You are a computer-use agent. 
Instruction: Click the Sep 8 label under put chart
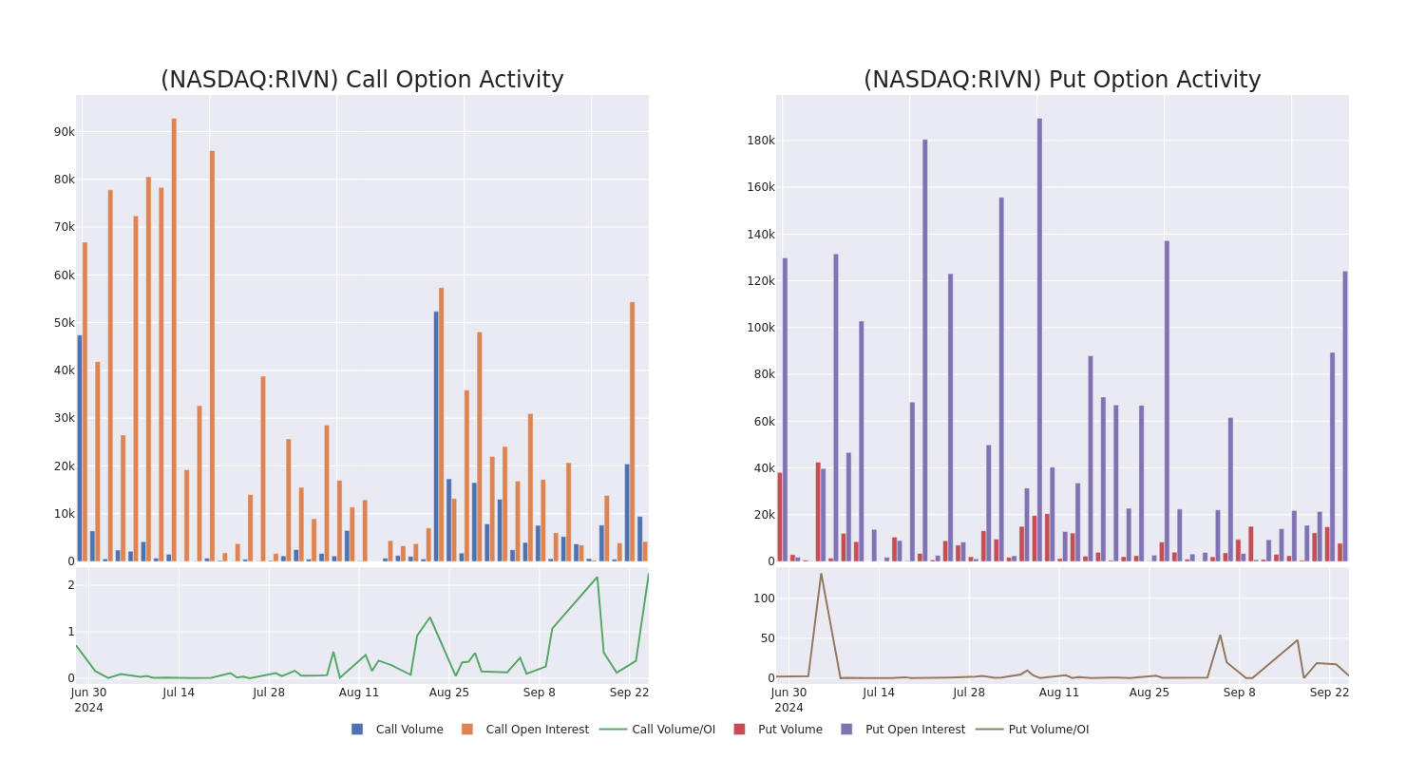1239,693
